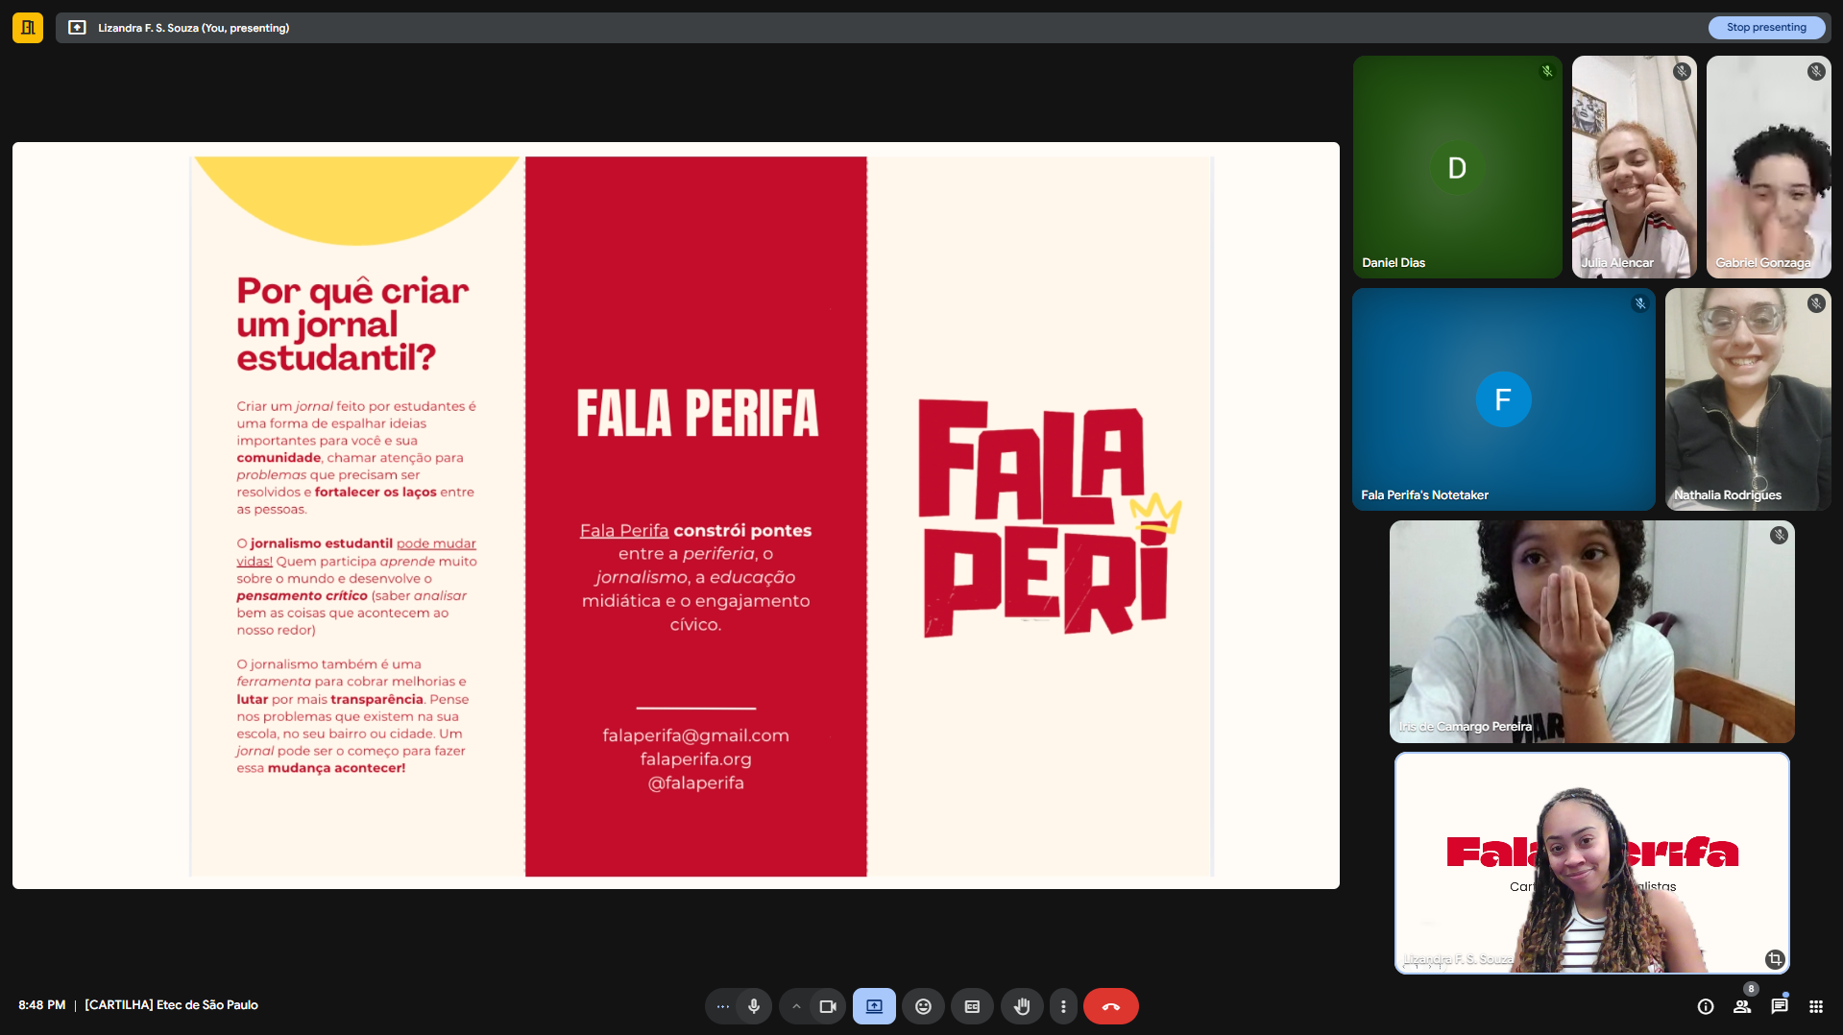
Task: Click the presentation screen icon beside presenter name
Action: [77, 28]
